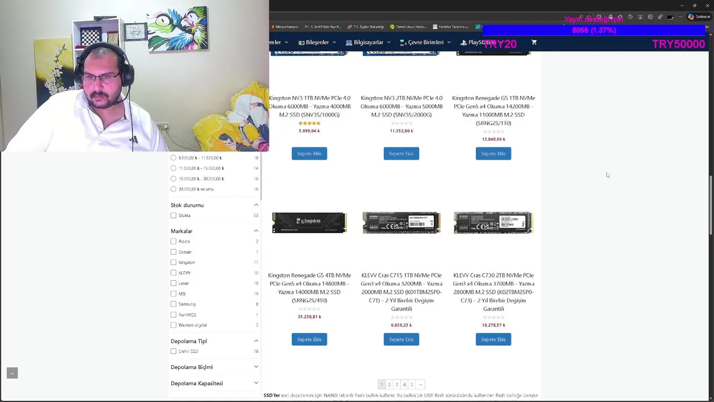
Task: Open browser history icon in toolbar
Action: (x=630, y=17)
